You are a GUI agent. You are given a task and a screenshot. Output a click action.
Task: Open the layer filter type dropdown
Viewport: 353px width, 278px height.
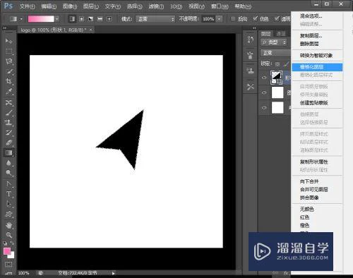pyautogui.click(x=273, y=42)
